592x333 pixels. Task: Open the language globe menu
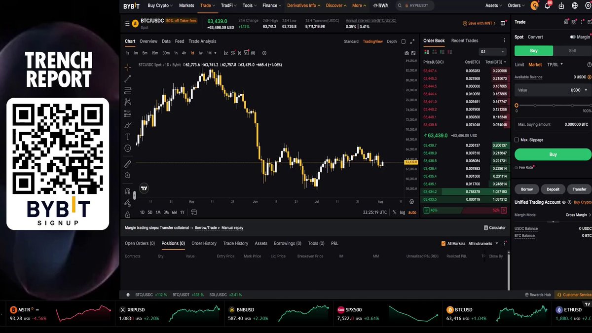pos(575,6)
